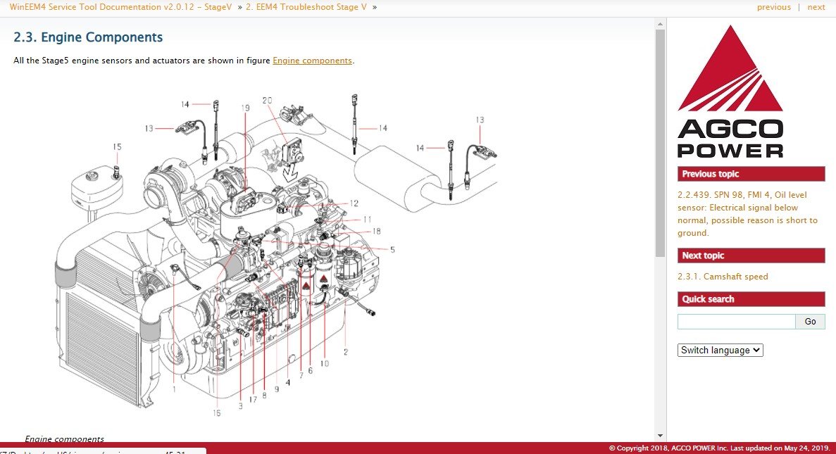Expand the Switch language dropdown
836x454 pixels.
click(x=720, y=350)
